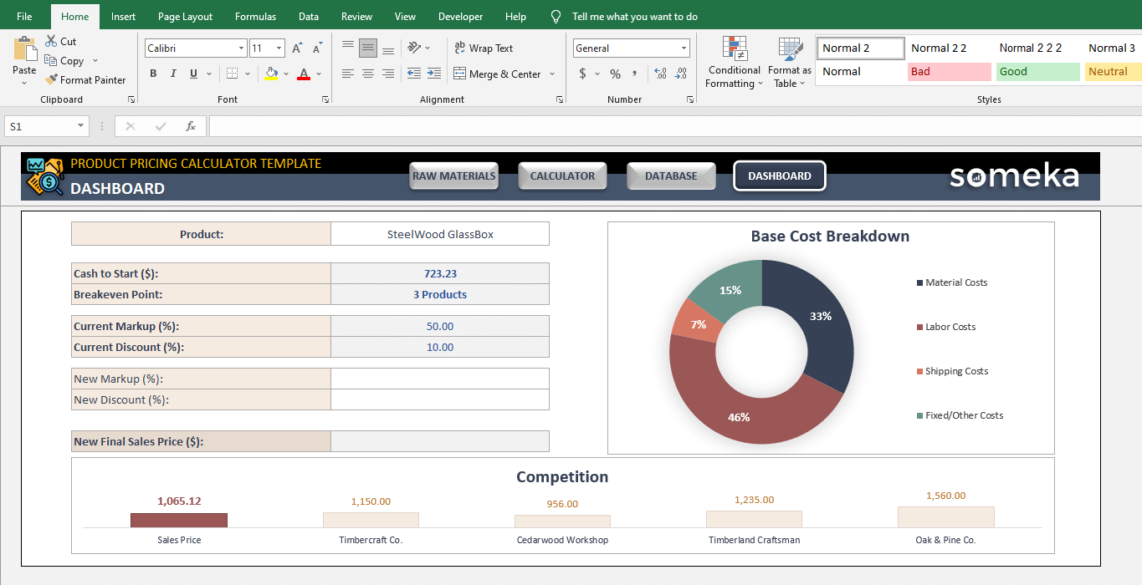Viewport: 1142px width, 585px height.
Task: Click the DASHBOARD navigation button
Action: [x=779, y=175]
